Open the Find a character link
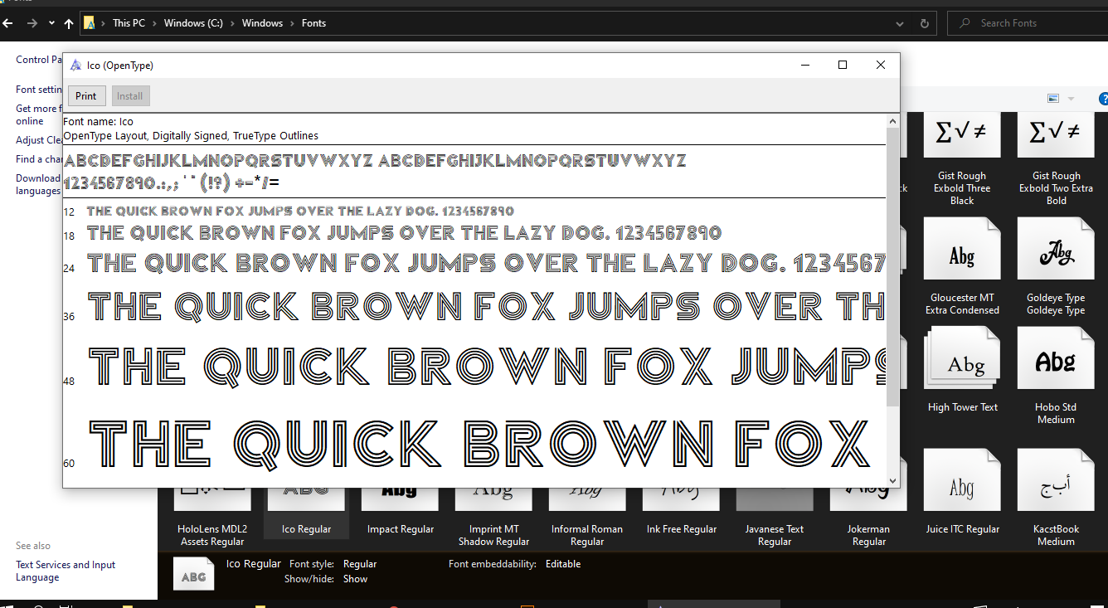Screen dimensions: 1108x608 [x=39, y=159]
